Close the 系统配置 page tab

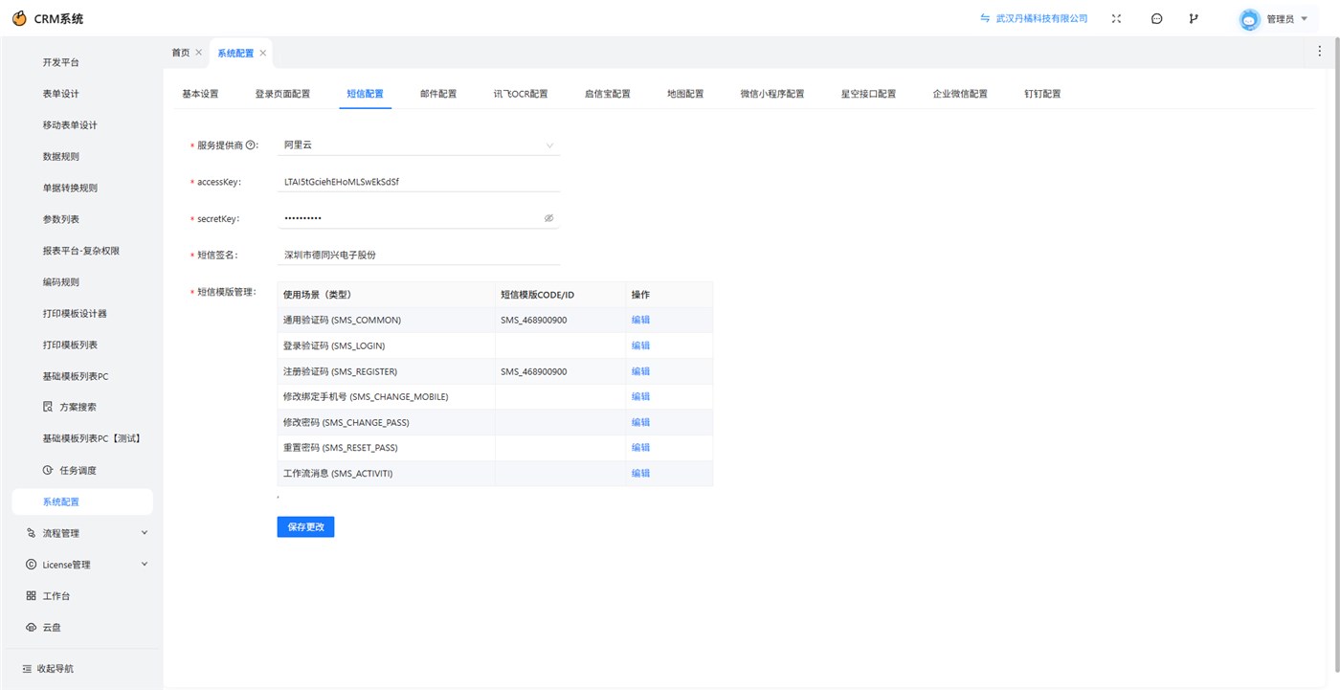point(263,53)
